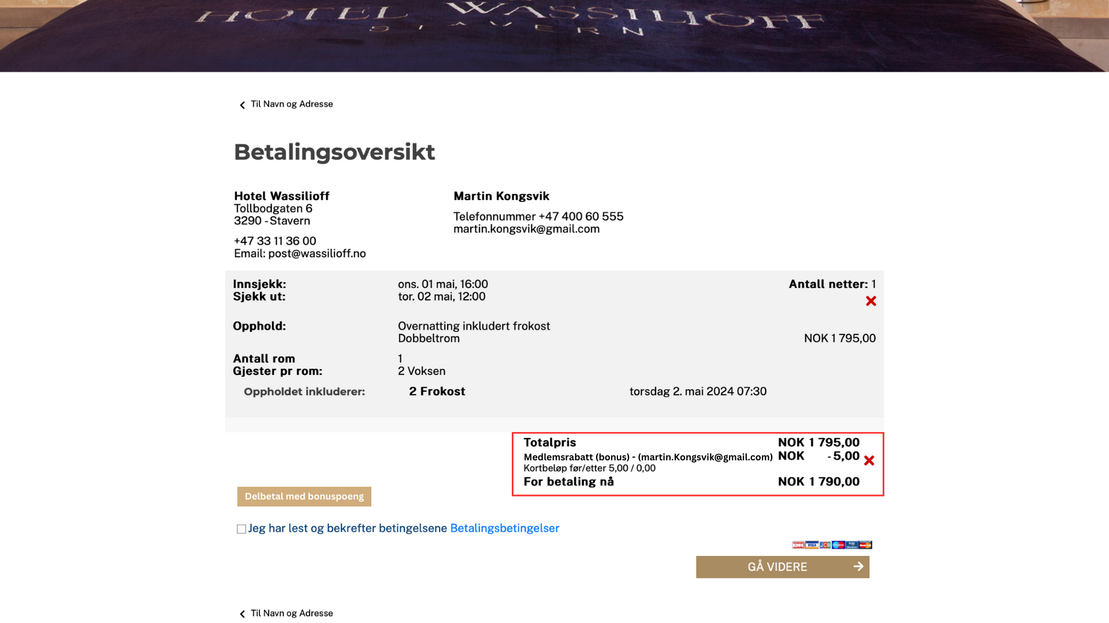Click the text Overnatting inkludert frokost
The height and width of the screenshot is (623, 1109).
tap(474, 326)
